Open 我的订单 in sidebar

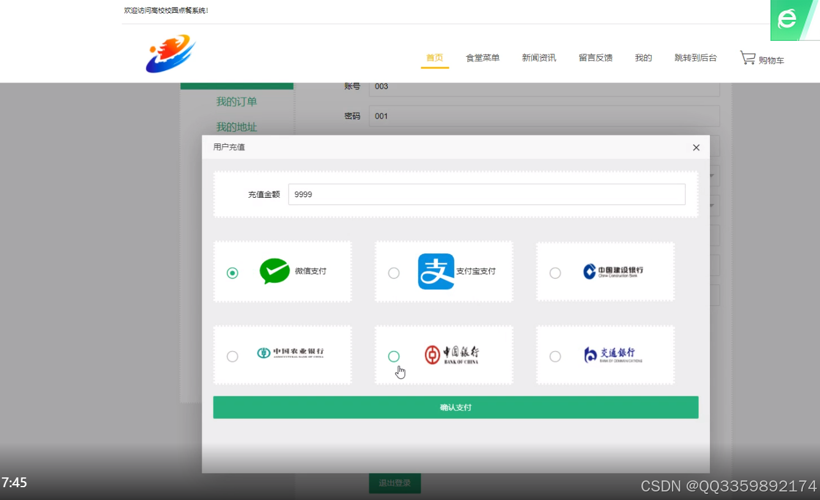coord(237,102)
